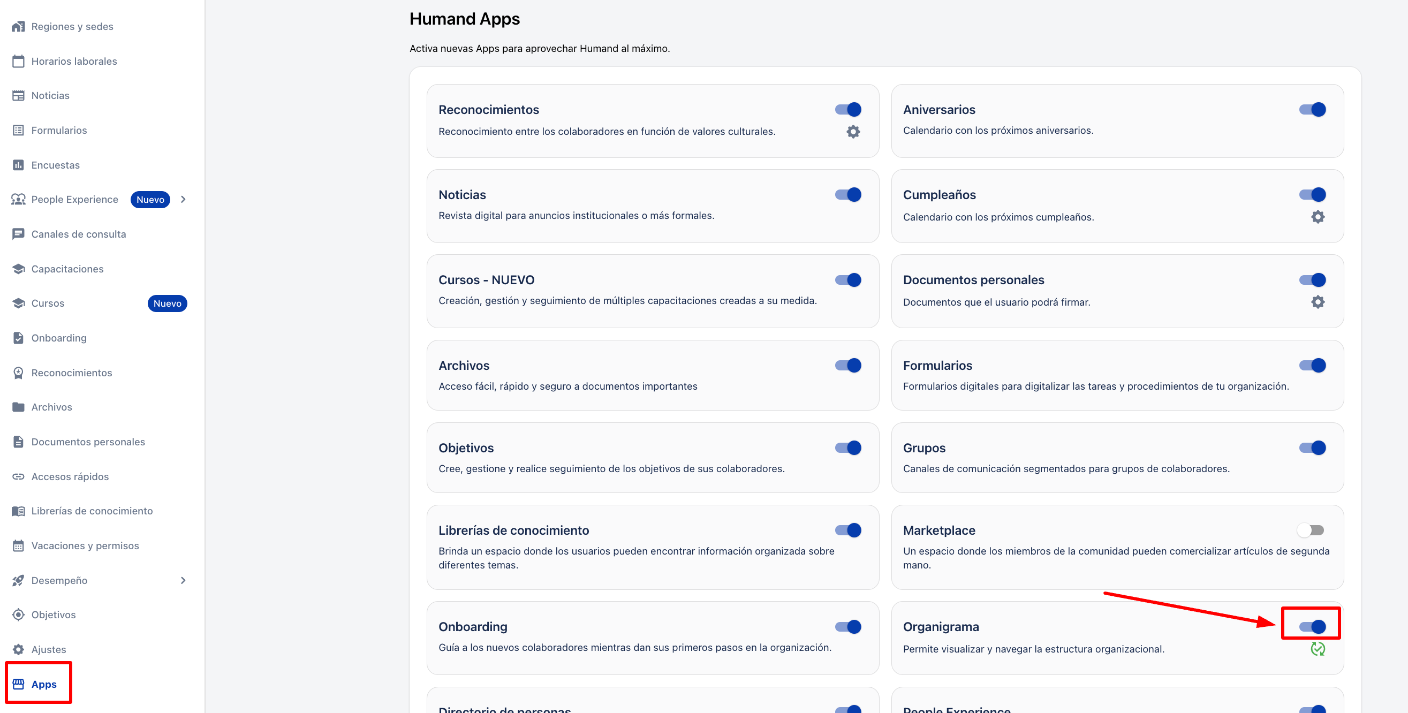Open settings gear for Reconocimientos app
Screen dimensions: 1408x713
[x=853, y=132]
